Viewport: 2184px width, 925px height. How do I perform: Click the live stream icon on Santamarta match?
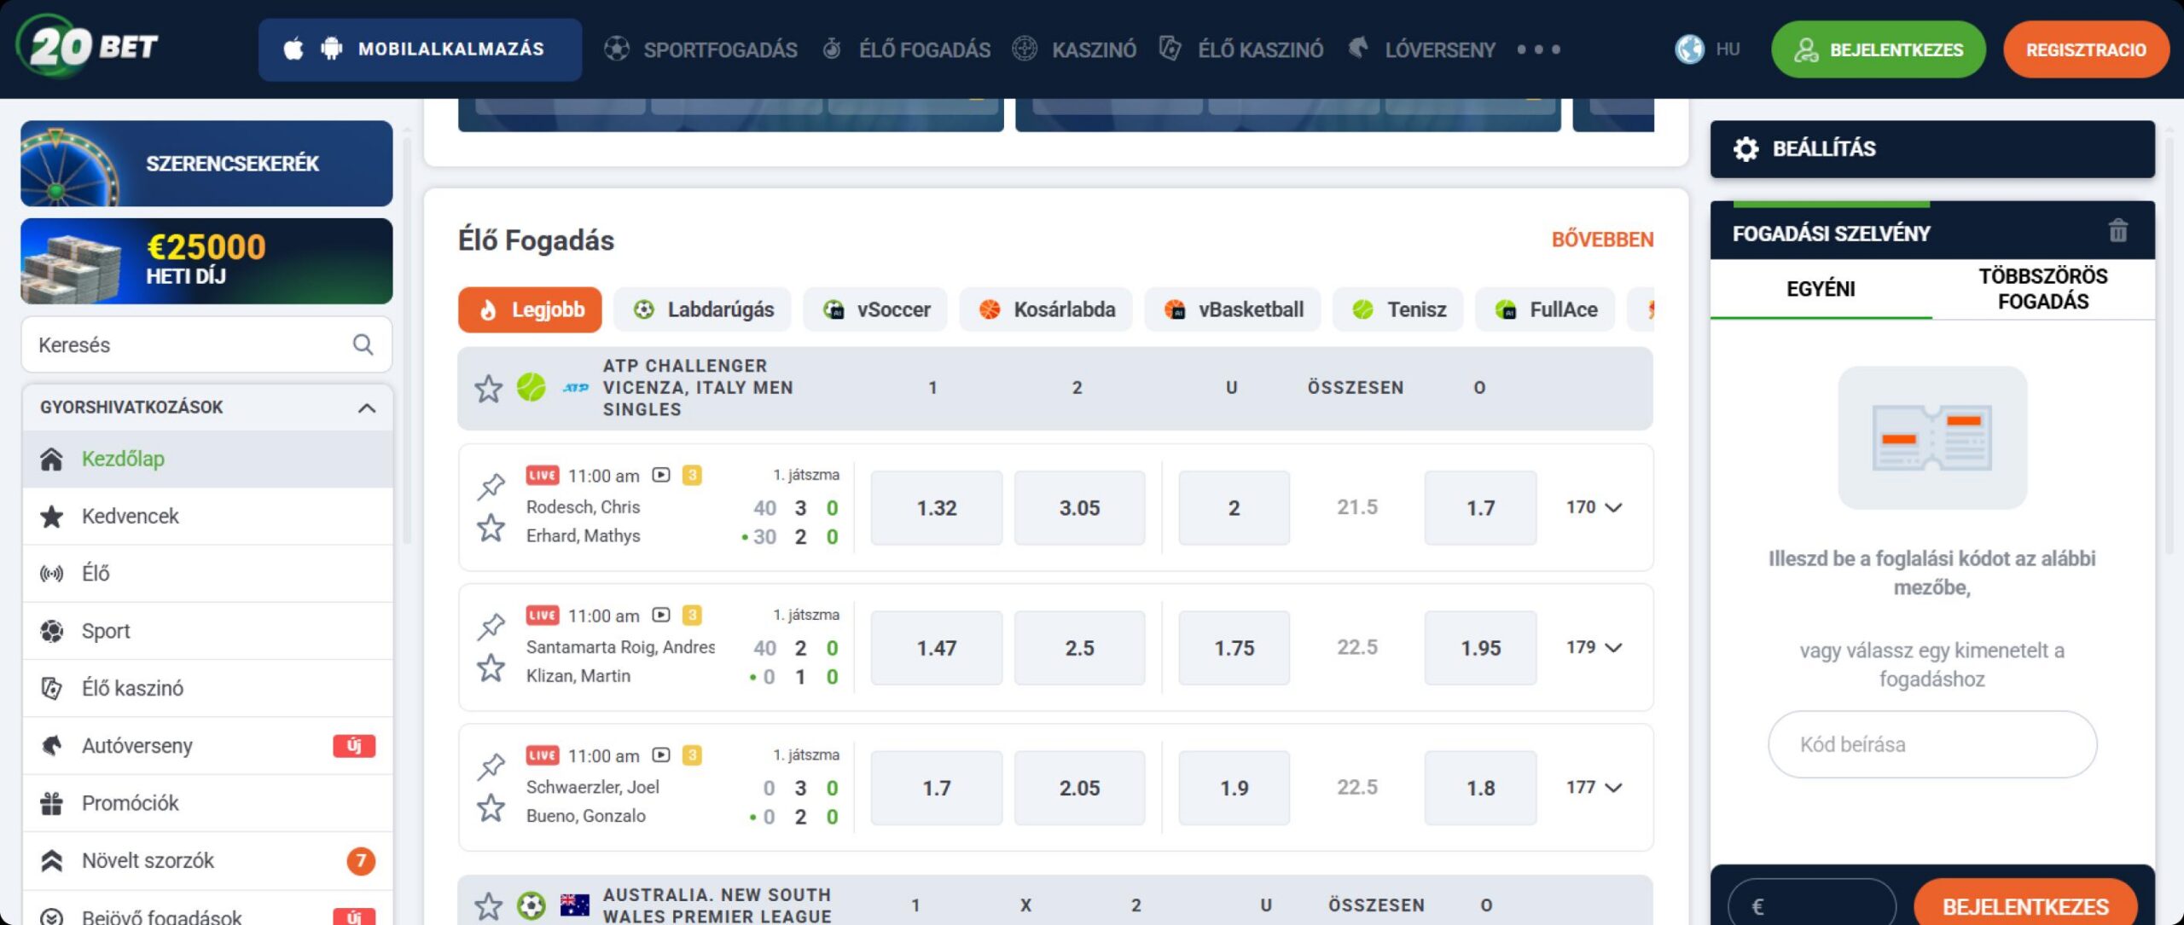pyautogui.click(x=660, y=615)
